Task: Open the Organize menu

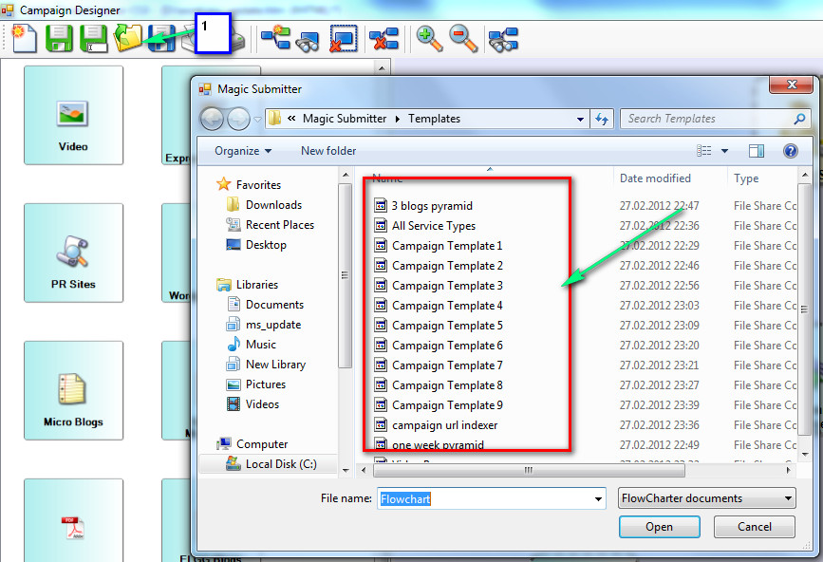Action: pyautogui.click(x=243, y=151)
